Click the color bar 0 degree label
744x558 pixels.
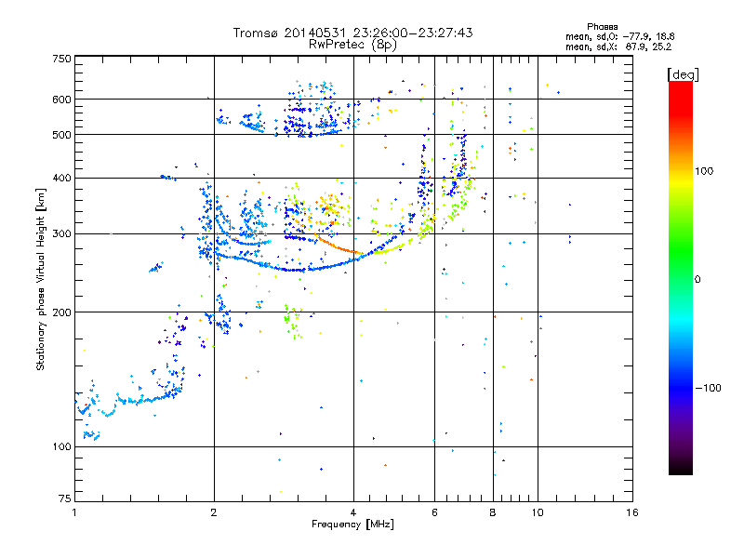(x=697, y=279)
